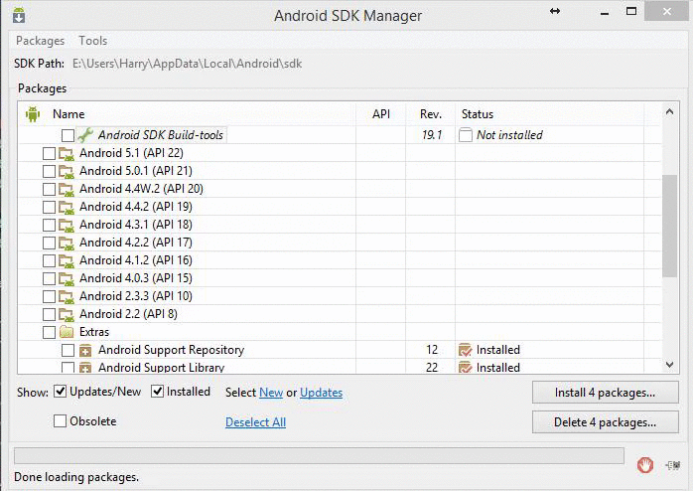Check the Android 5.1 (API 22) checkbox
The width and height of the screenshot is (693, 491).
pos(49,153)
